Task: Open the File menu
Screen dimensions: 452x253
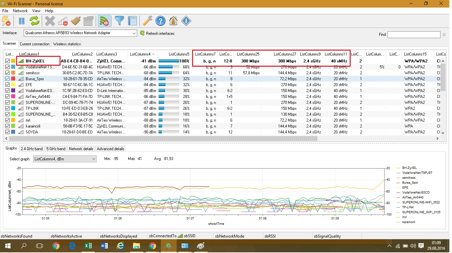Action: [x=5, y=11]
